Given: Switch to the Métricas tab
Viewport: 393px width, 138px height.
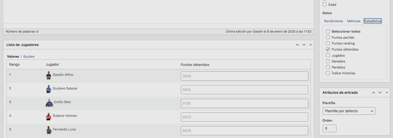Looking at the screenshot, I should [354, 21].
